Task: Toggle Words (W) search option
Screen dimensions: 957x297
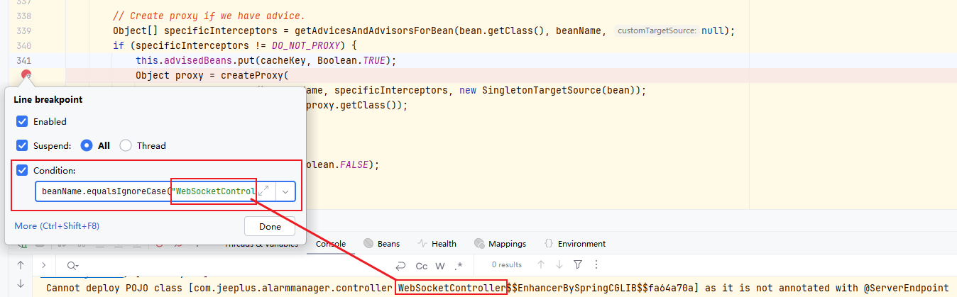Action: [440, 265]
